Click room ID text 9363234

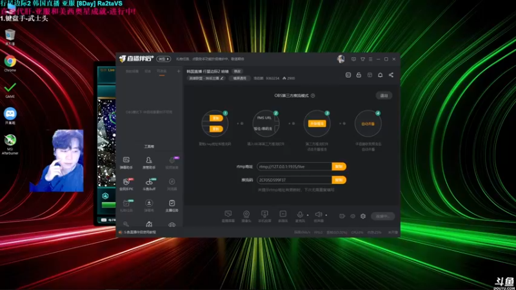pyautogui.click(x=272, y=78)
